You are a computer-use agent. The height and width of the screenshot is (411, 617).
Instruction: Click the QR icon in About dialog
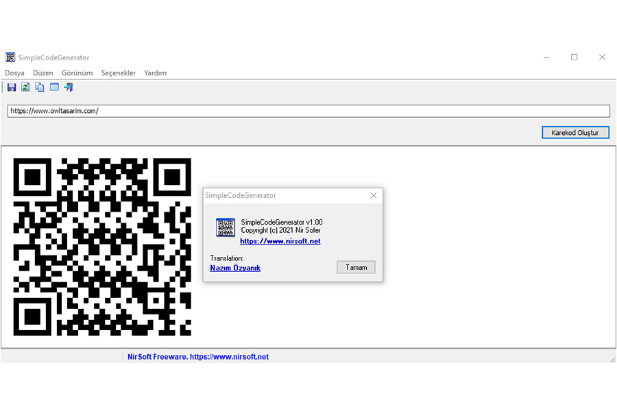tap(226, 227)
